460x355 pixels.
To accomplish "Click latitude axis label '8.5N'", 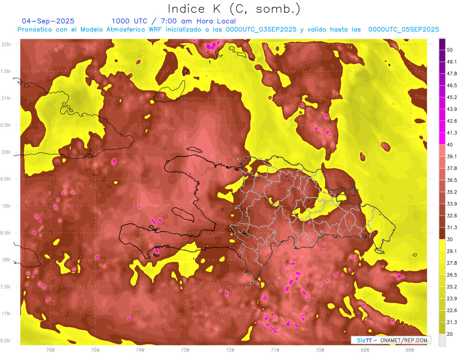I will click(x=6, y=233).
